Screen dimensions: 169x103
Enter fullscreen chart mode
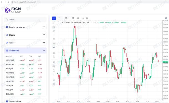(87, 18)
